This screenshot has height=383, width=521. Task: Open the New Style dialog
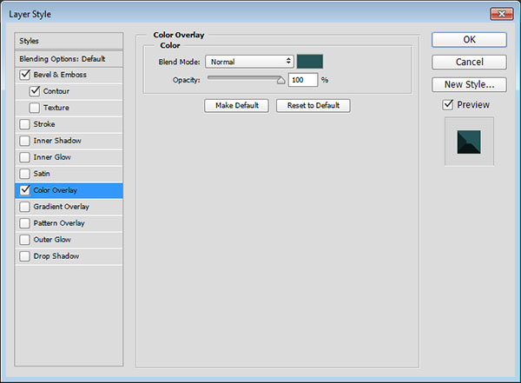[469, 84]
